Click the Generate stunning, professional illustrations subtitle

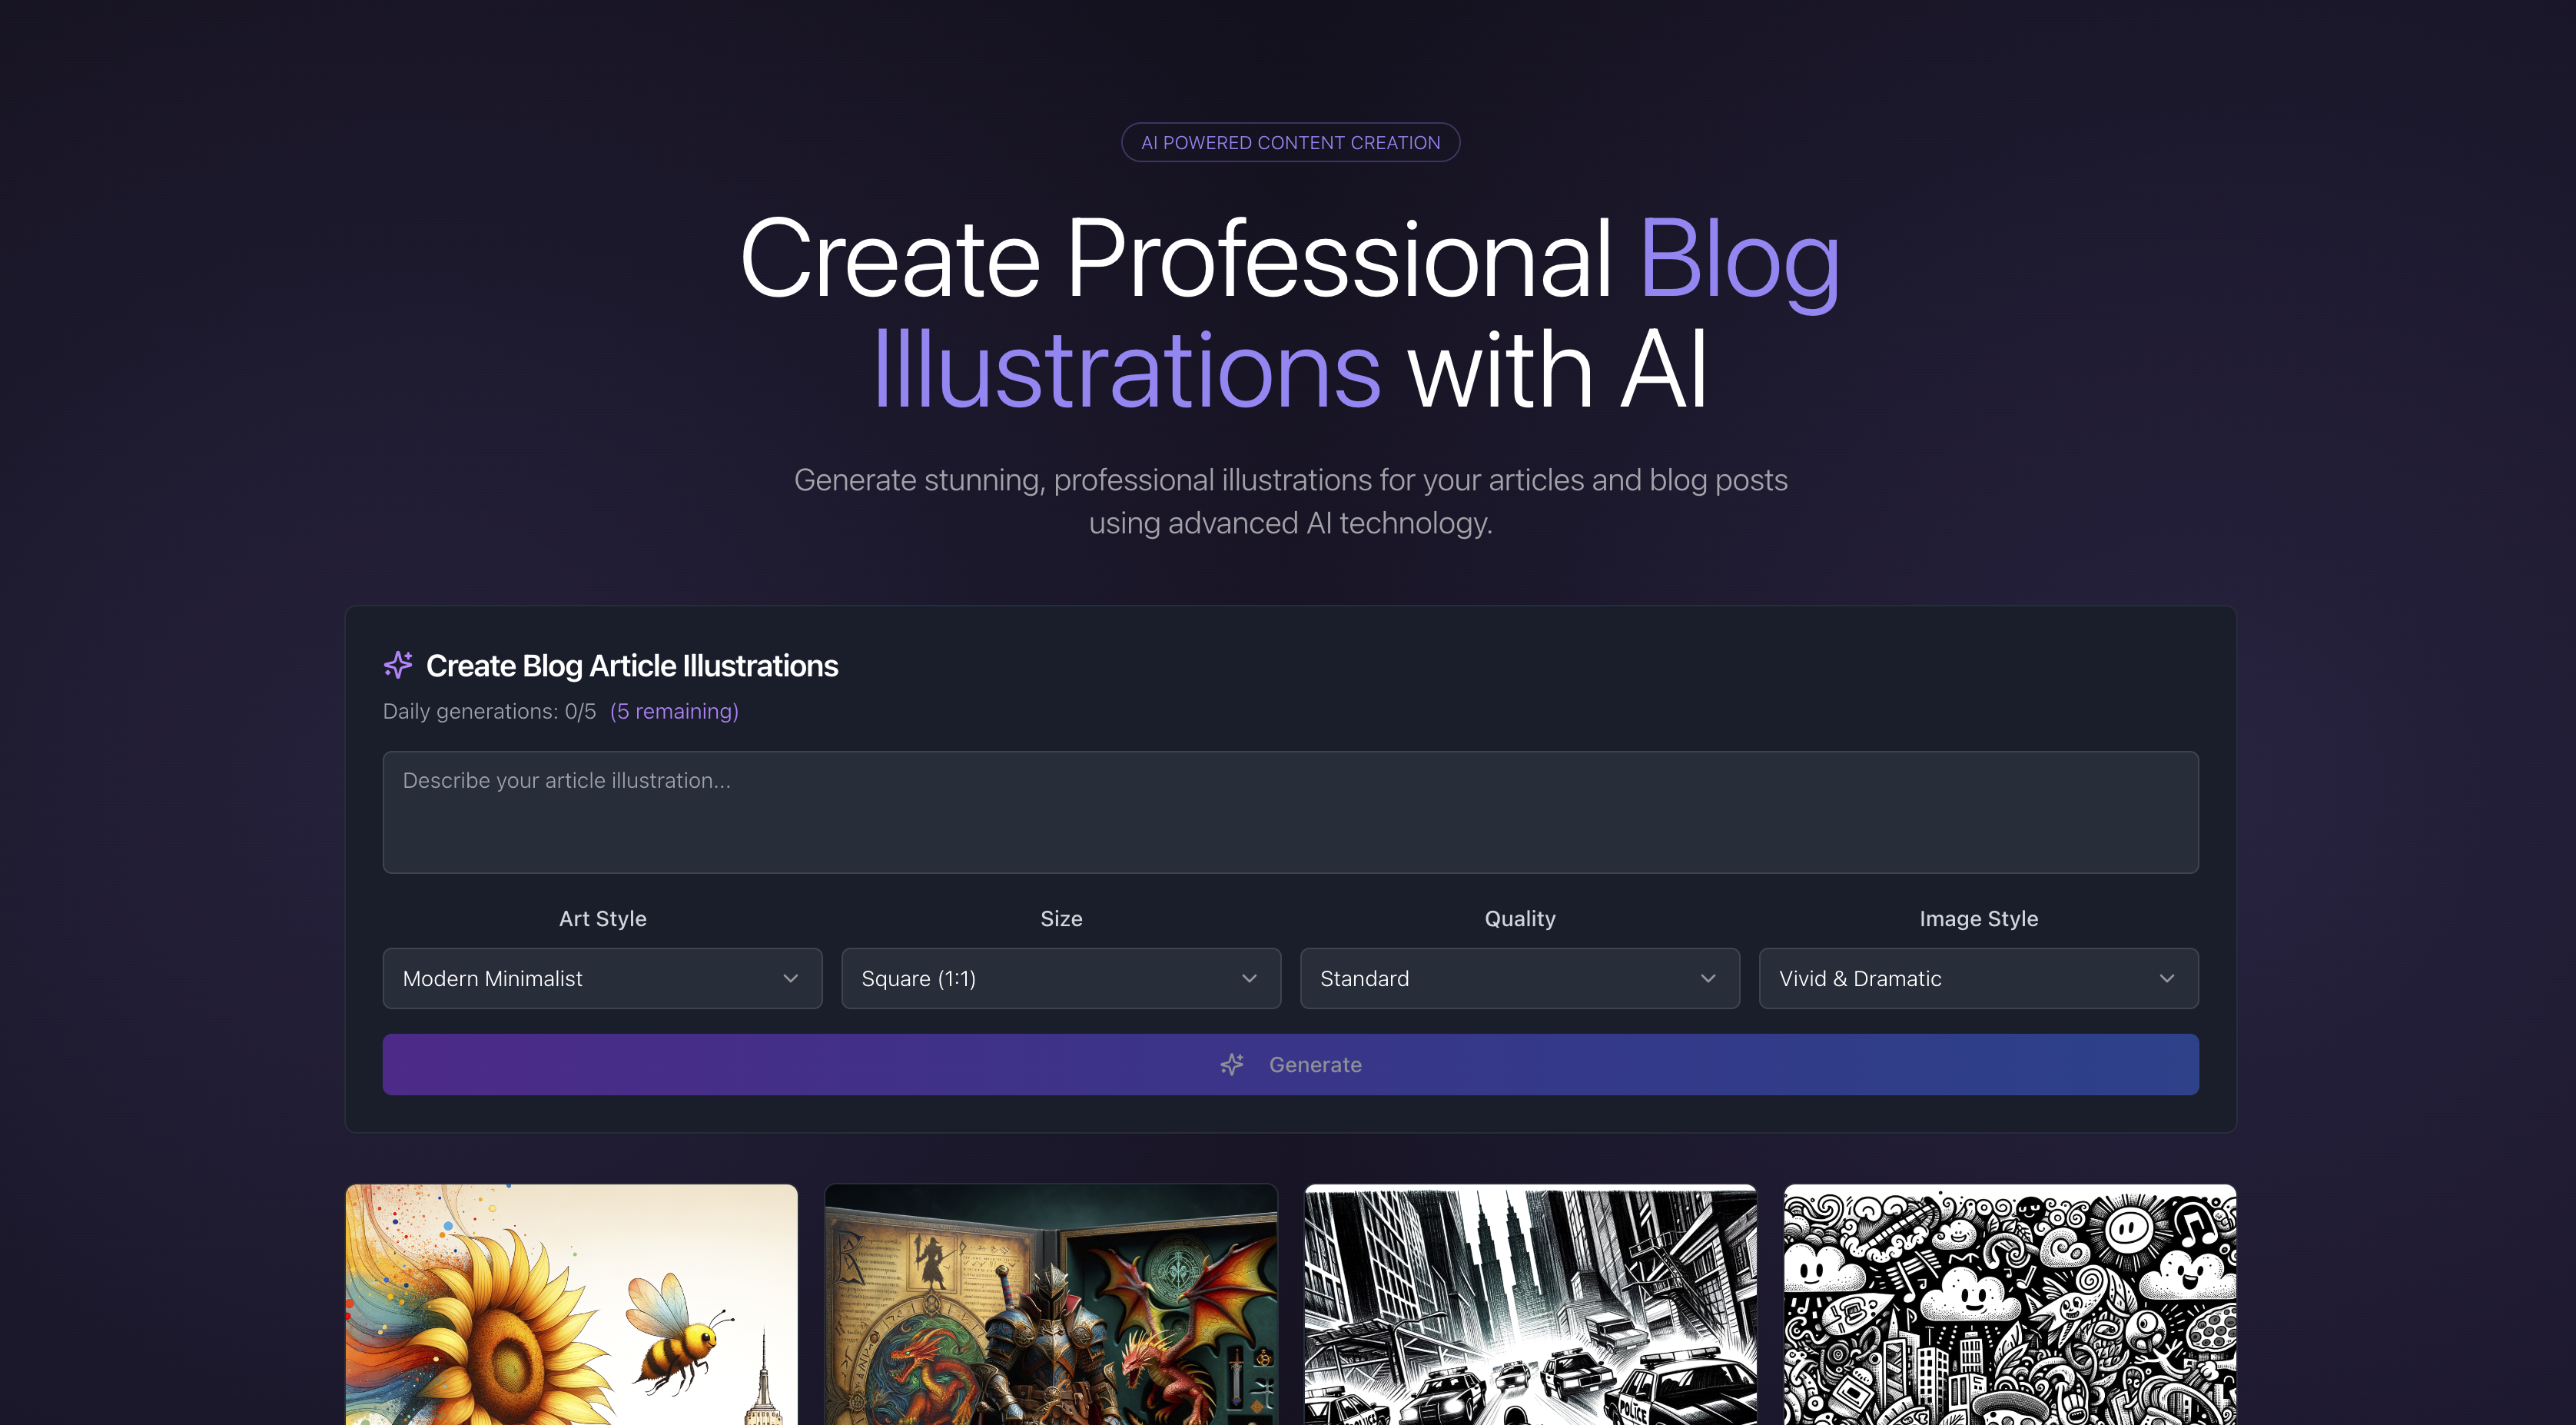1290,501
